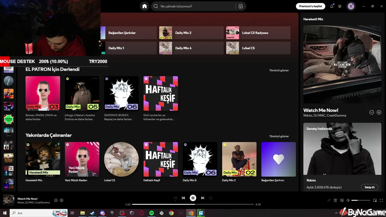Click Watch Me Now! title in side panel
Image resolution: width=386 pixels, height=217 pixels.
(x=321, y=110)
